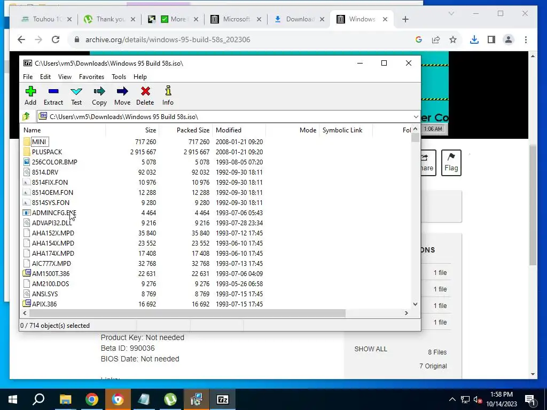Sort by Name column header
Viewport: 547px width, 410px height.
coord(63,130)
